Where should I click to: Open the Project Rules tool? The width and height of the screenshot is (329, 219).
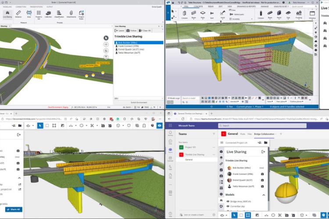81,14
